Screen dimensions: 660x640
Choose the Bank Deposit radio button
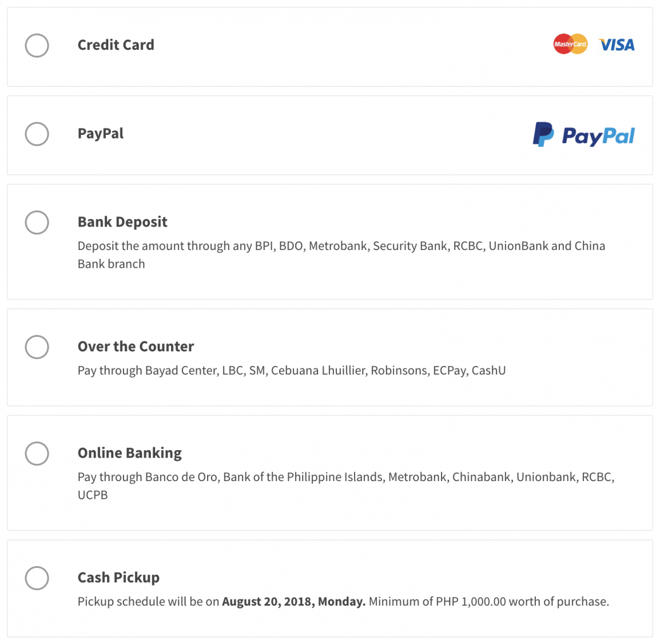tap(37, 222)
